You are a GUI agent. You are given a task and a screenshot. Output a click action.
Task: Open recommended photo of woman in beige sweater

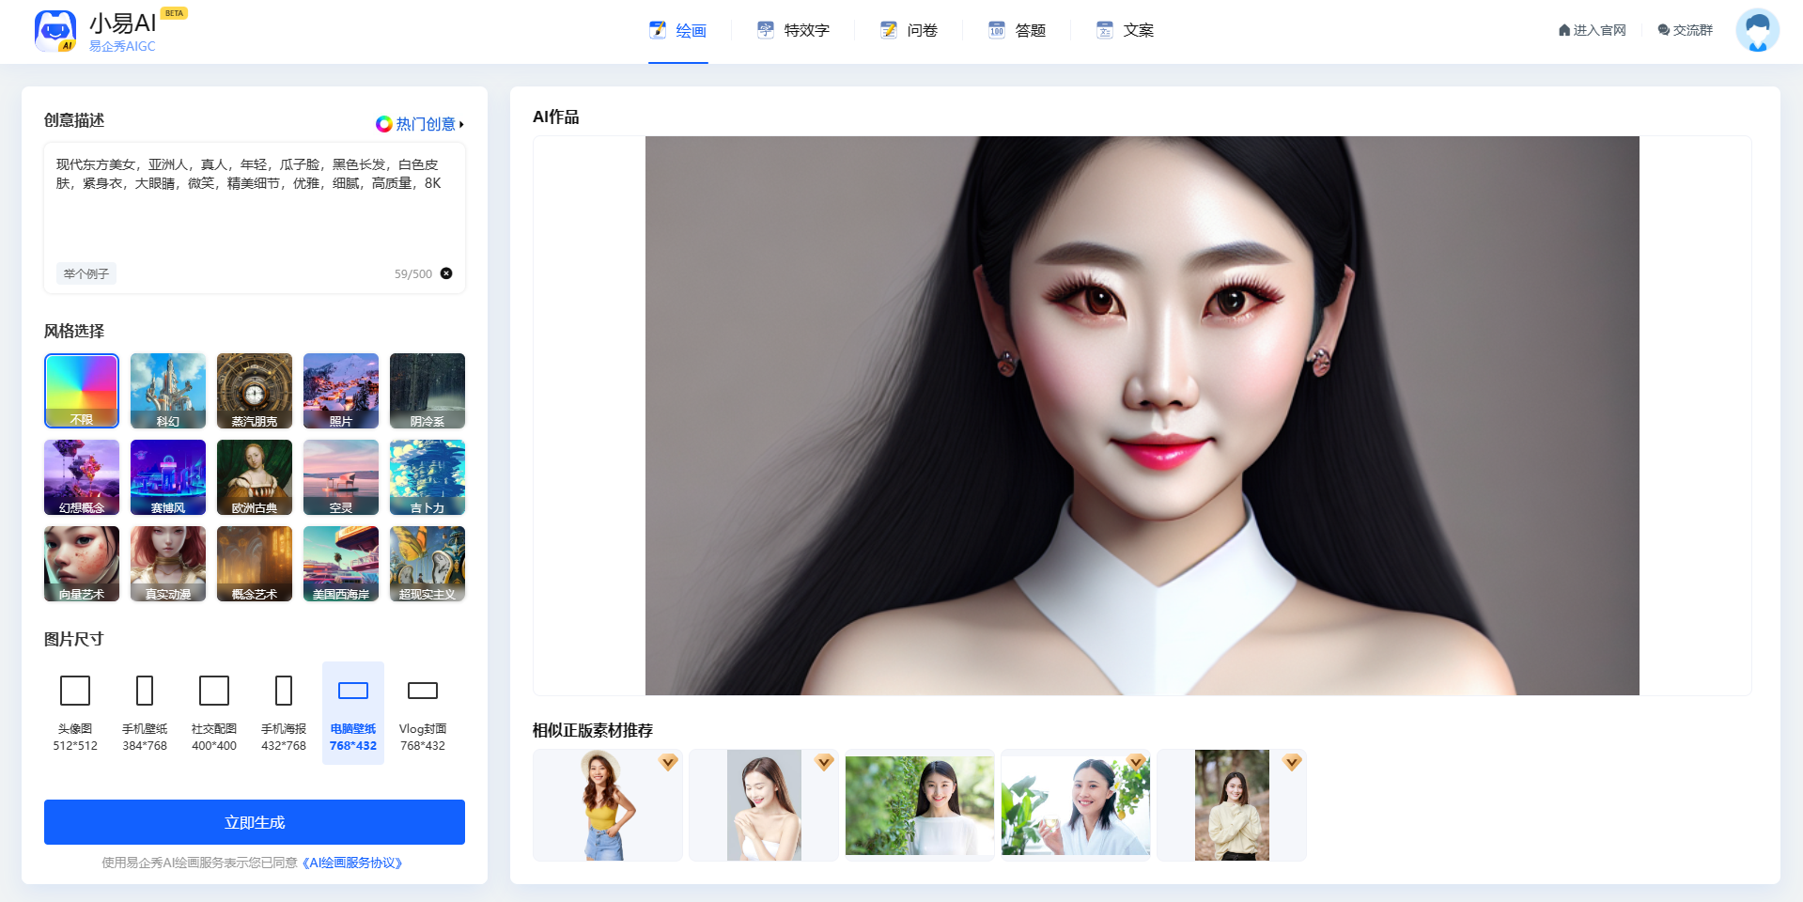(x=1231, y=805)
